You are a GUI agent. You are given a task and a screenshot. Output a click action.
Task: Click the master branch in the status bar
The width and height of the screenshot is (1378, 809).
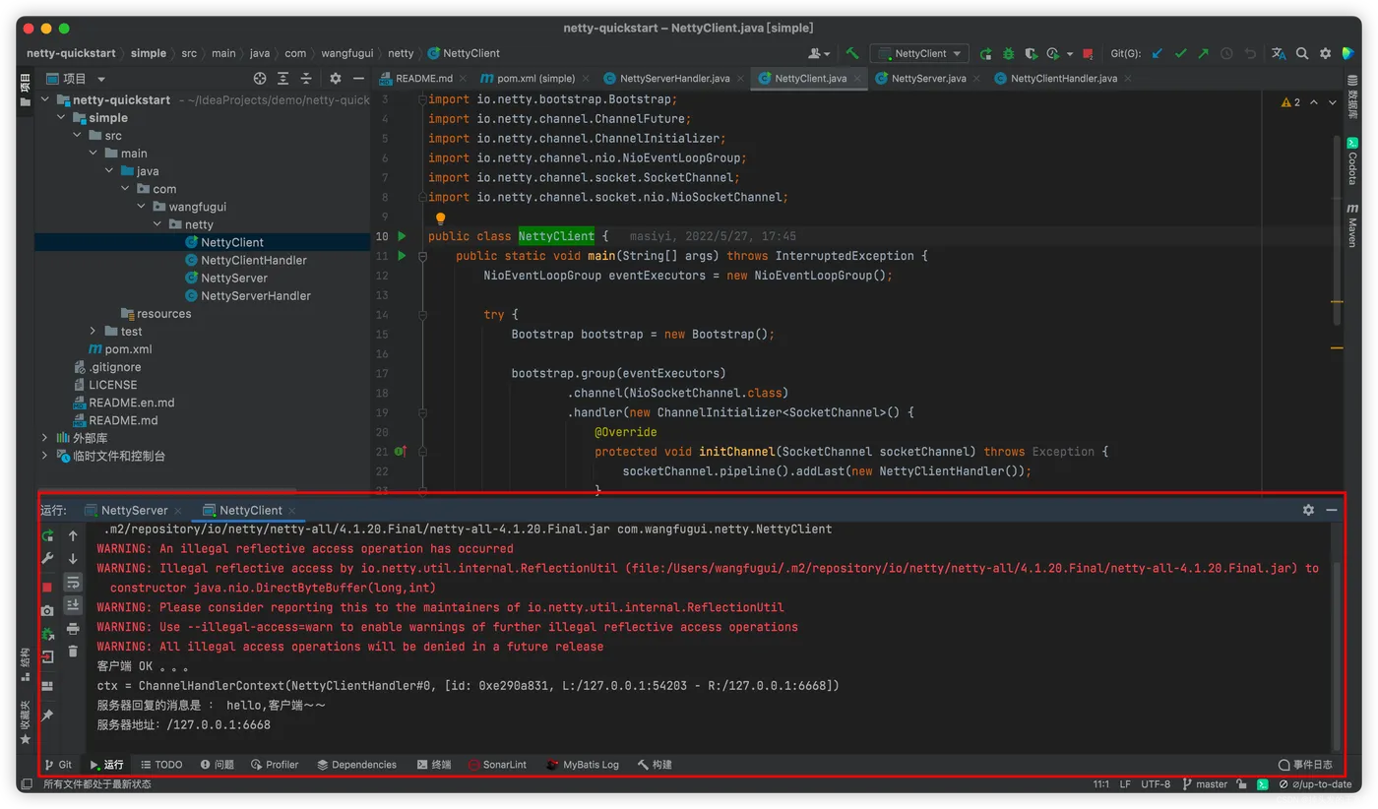pyautogui.click(x=1205, y=784)
